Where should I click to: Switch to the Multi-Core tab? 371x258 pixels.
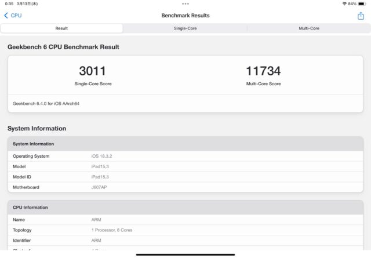point(309,28)
